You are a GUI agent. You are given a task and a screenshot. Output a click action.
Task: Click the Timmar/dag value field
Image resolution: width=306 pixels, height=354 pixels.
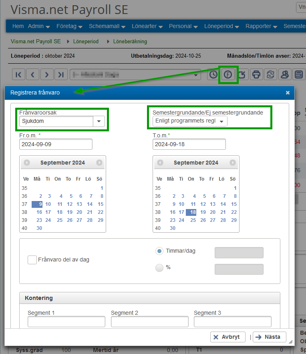pos(239,253)
